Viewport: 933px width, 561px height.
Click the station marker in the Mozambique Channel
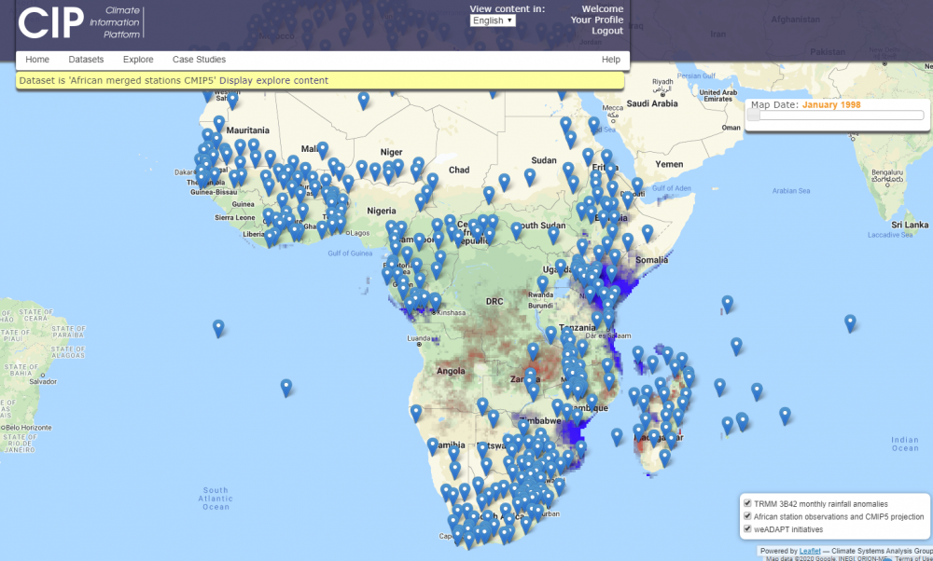point(617,437)
